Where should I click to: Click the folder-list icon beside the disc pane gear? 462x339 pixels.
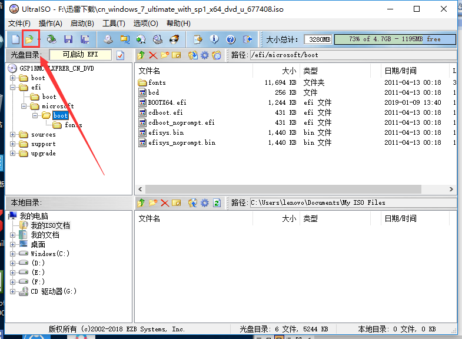coord(217,55)
